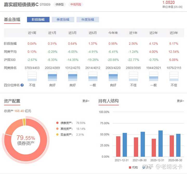Click the blue bar for 2021-12-31

point(125,145)
